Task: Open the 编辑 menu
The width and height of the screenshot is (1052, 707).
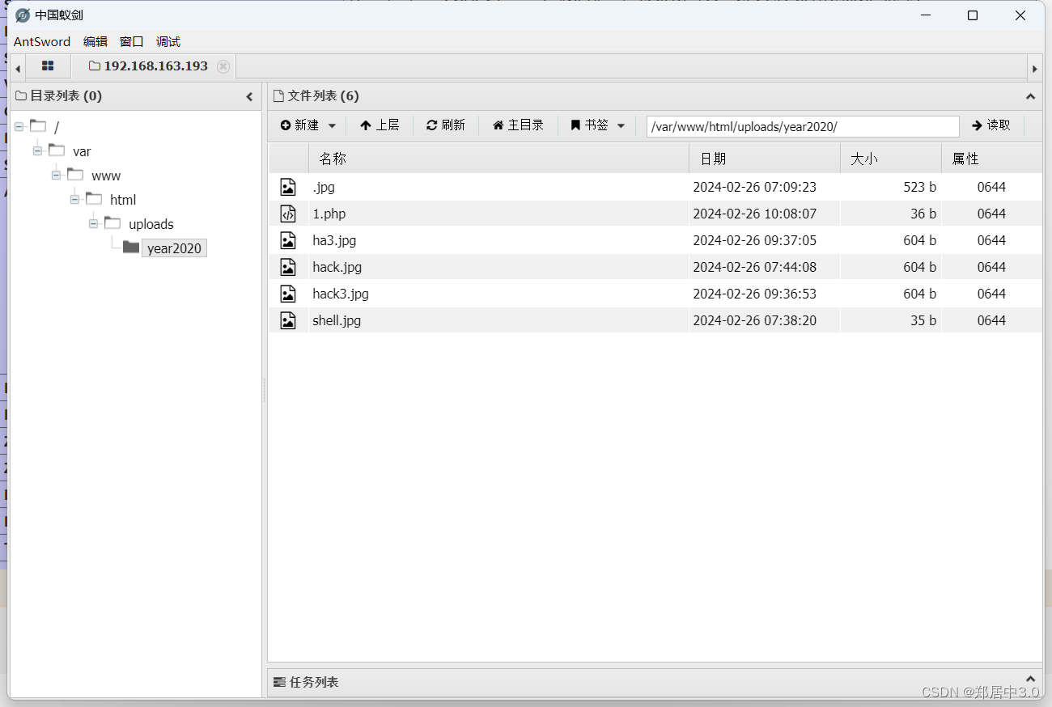Action: pyautogui.click(x=95, y=41)
